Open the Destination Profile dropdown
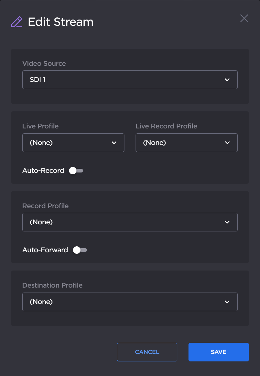The height and width of the screenshot is (376, 260). click(124, 302)
